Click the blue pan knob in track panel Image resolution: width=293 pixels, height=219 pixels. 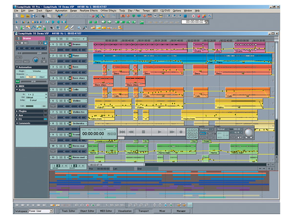[x=36, y=60]
